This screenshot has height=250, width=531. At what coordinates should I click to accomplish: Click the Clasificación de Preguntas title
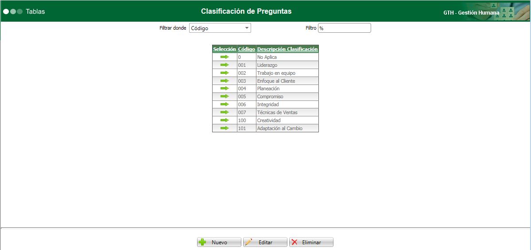(x=246, y=11)
